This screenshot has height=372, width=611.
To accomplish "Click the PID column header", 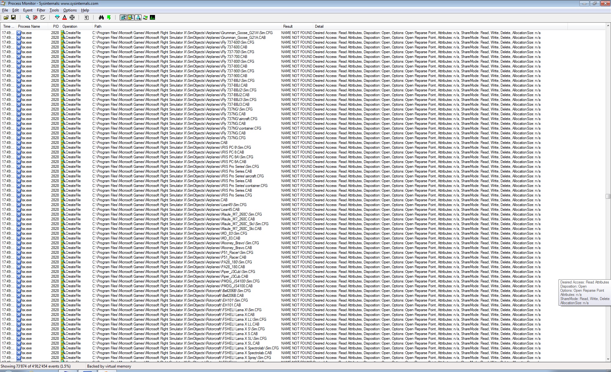I will pyautogui.click(x=54, y=26).
